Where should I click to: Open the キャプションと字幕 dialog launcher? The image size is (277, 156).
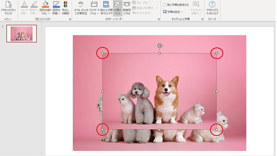[202, 19]
